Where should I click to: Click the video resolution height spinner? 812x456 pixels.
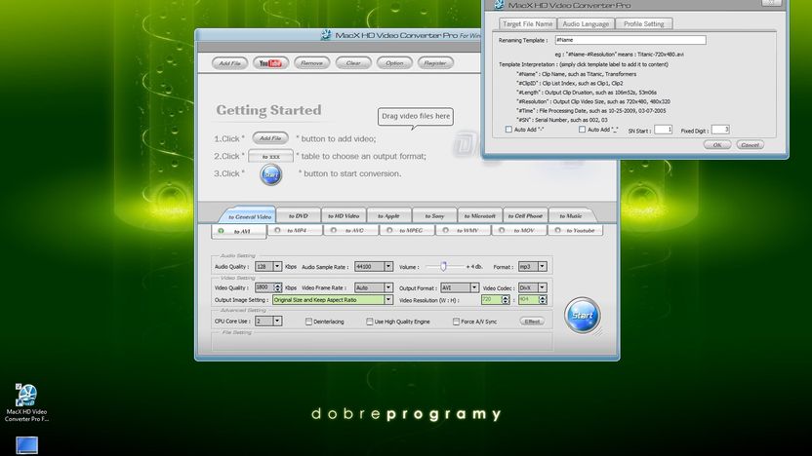(543, 299)
